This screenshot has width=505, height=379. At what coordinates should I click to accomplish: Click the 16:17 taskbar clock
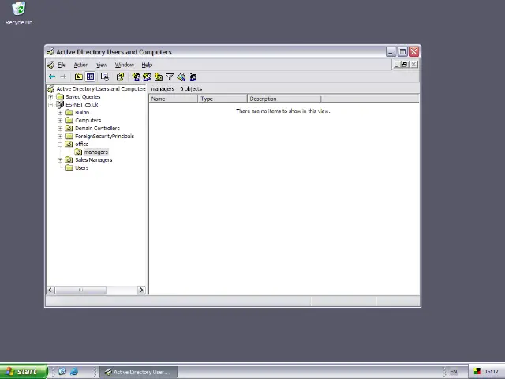coord(492,372)
